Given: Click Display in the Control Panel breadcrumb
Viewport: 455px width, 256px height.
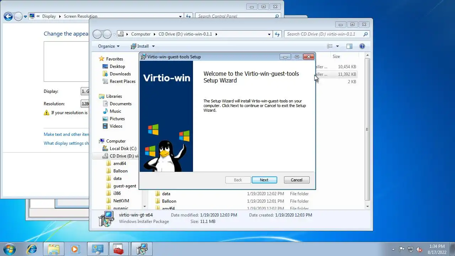Looking at the screenshot, I should point(49,16).
